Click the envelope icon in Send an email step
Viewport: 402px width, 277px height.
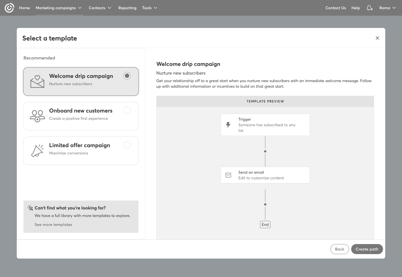[228, 175]
